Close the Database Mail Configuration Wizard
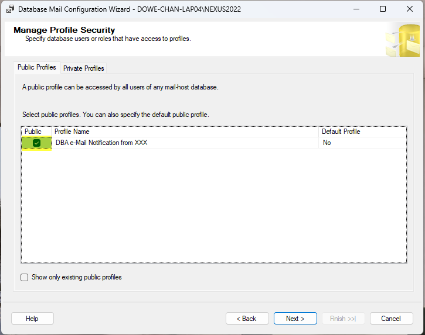 [x=410, y=9]
